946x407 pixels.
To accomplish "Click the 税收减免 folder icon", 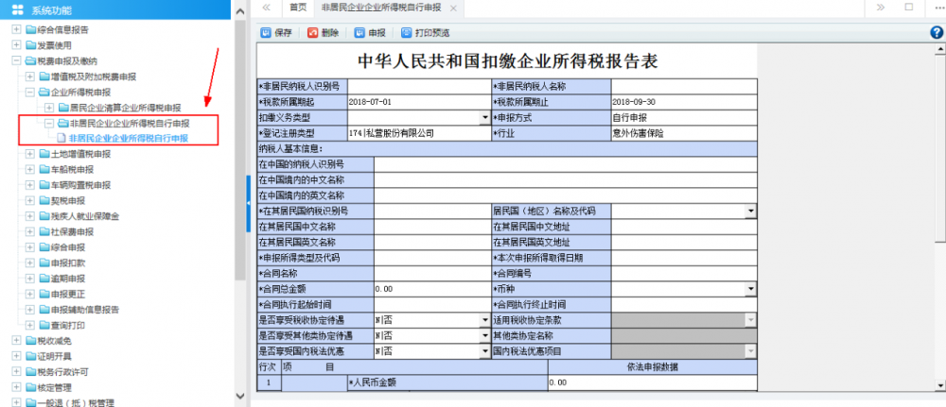I will pos(31,341).
